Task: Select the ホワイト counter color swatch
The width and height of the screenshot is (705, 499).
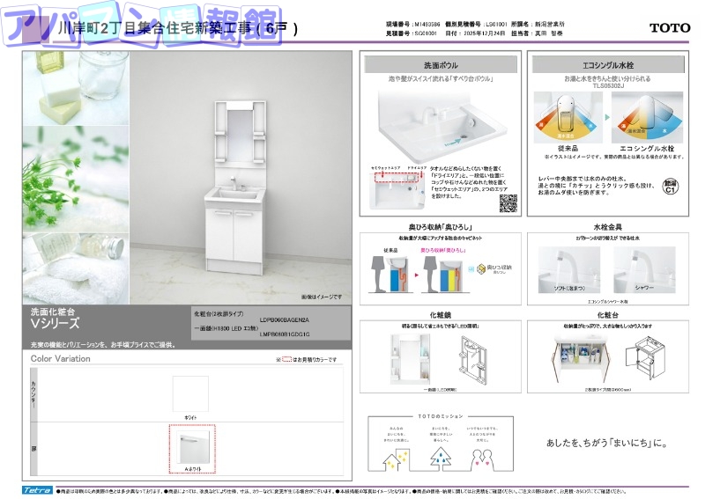Action: (x=190, y=393)
